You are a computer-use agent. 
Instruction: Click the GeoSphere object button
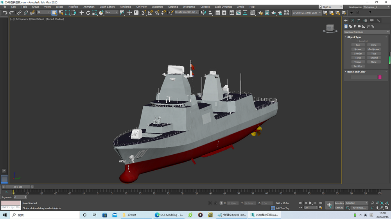click(373, 49)
